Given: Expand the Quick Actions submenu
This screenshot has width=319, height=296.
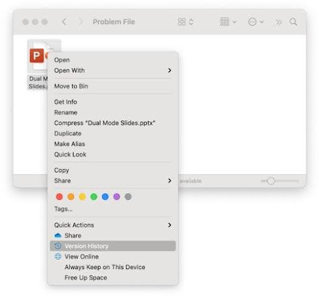Looking at the screenshot, I should pos(113,225).
